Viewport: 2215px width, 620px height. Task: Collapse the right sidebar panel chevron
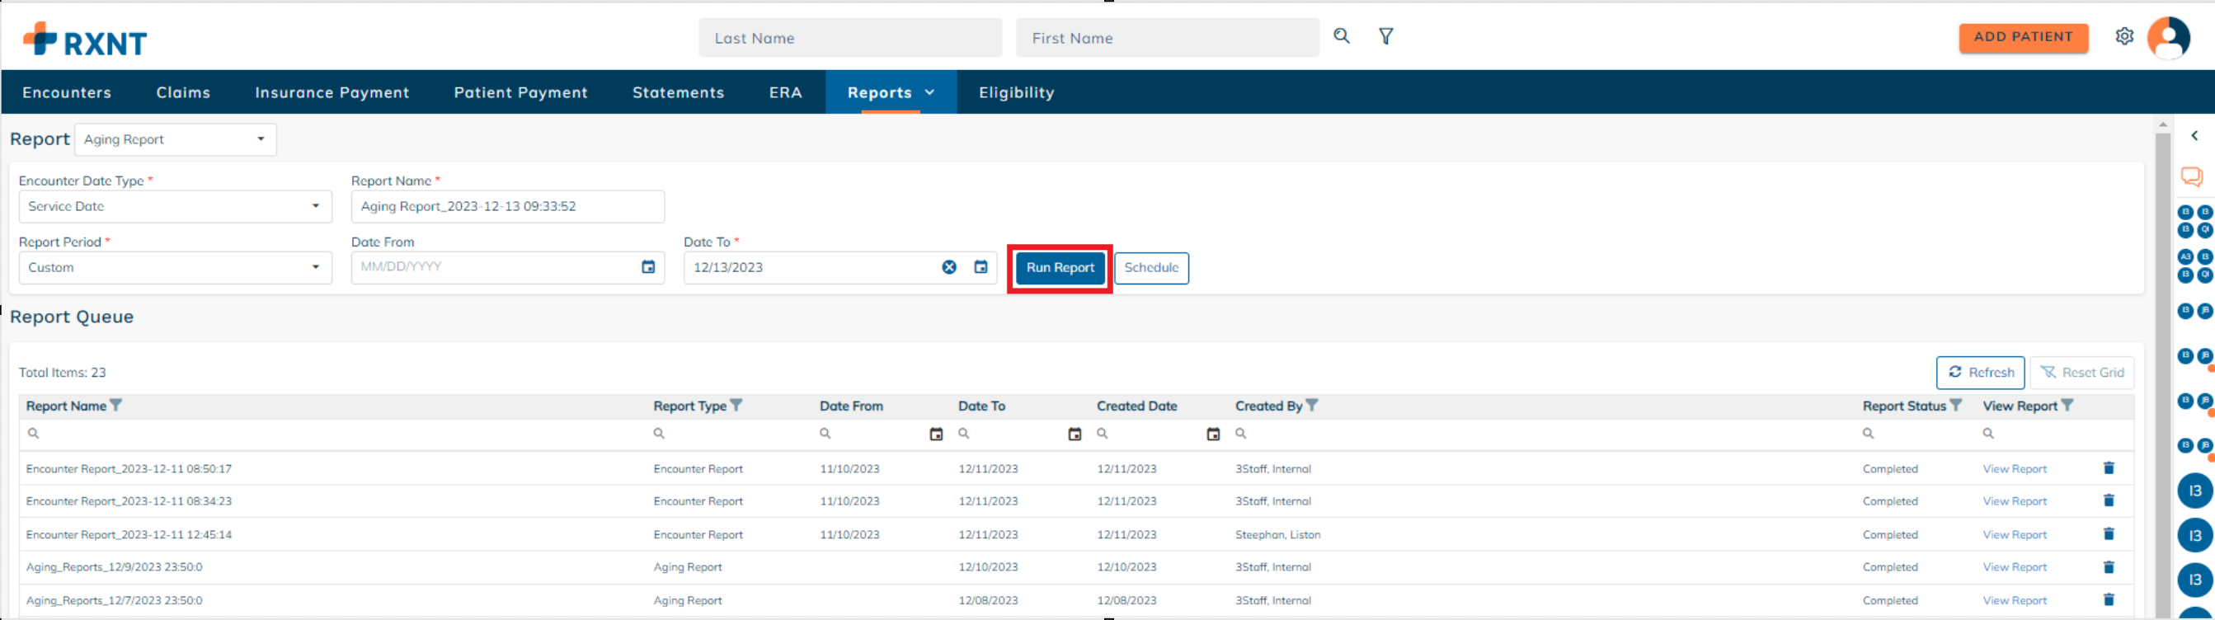coord(2194,136)
